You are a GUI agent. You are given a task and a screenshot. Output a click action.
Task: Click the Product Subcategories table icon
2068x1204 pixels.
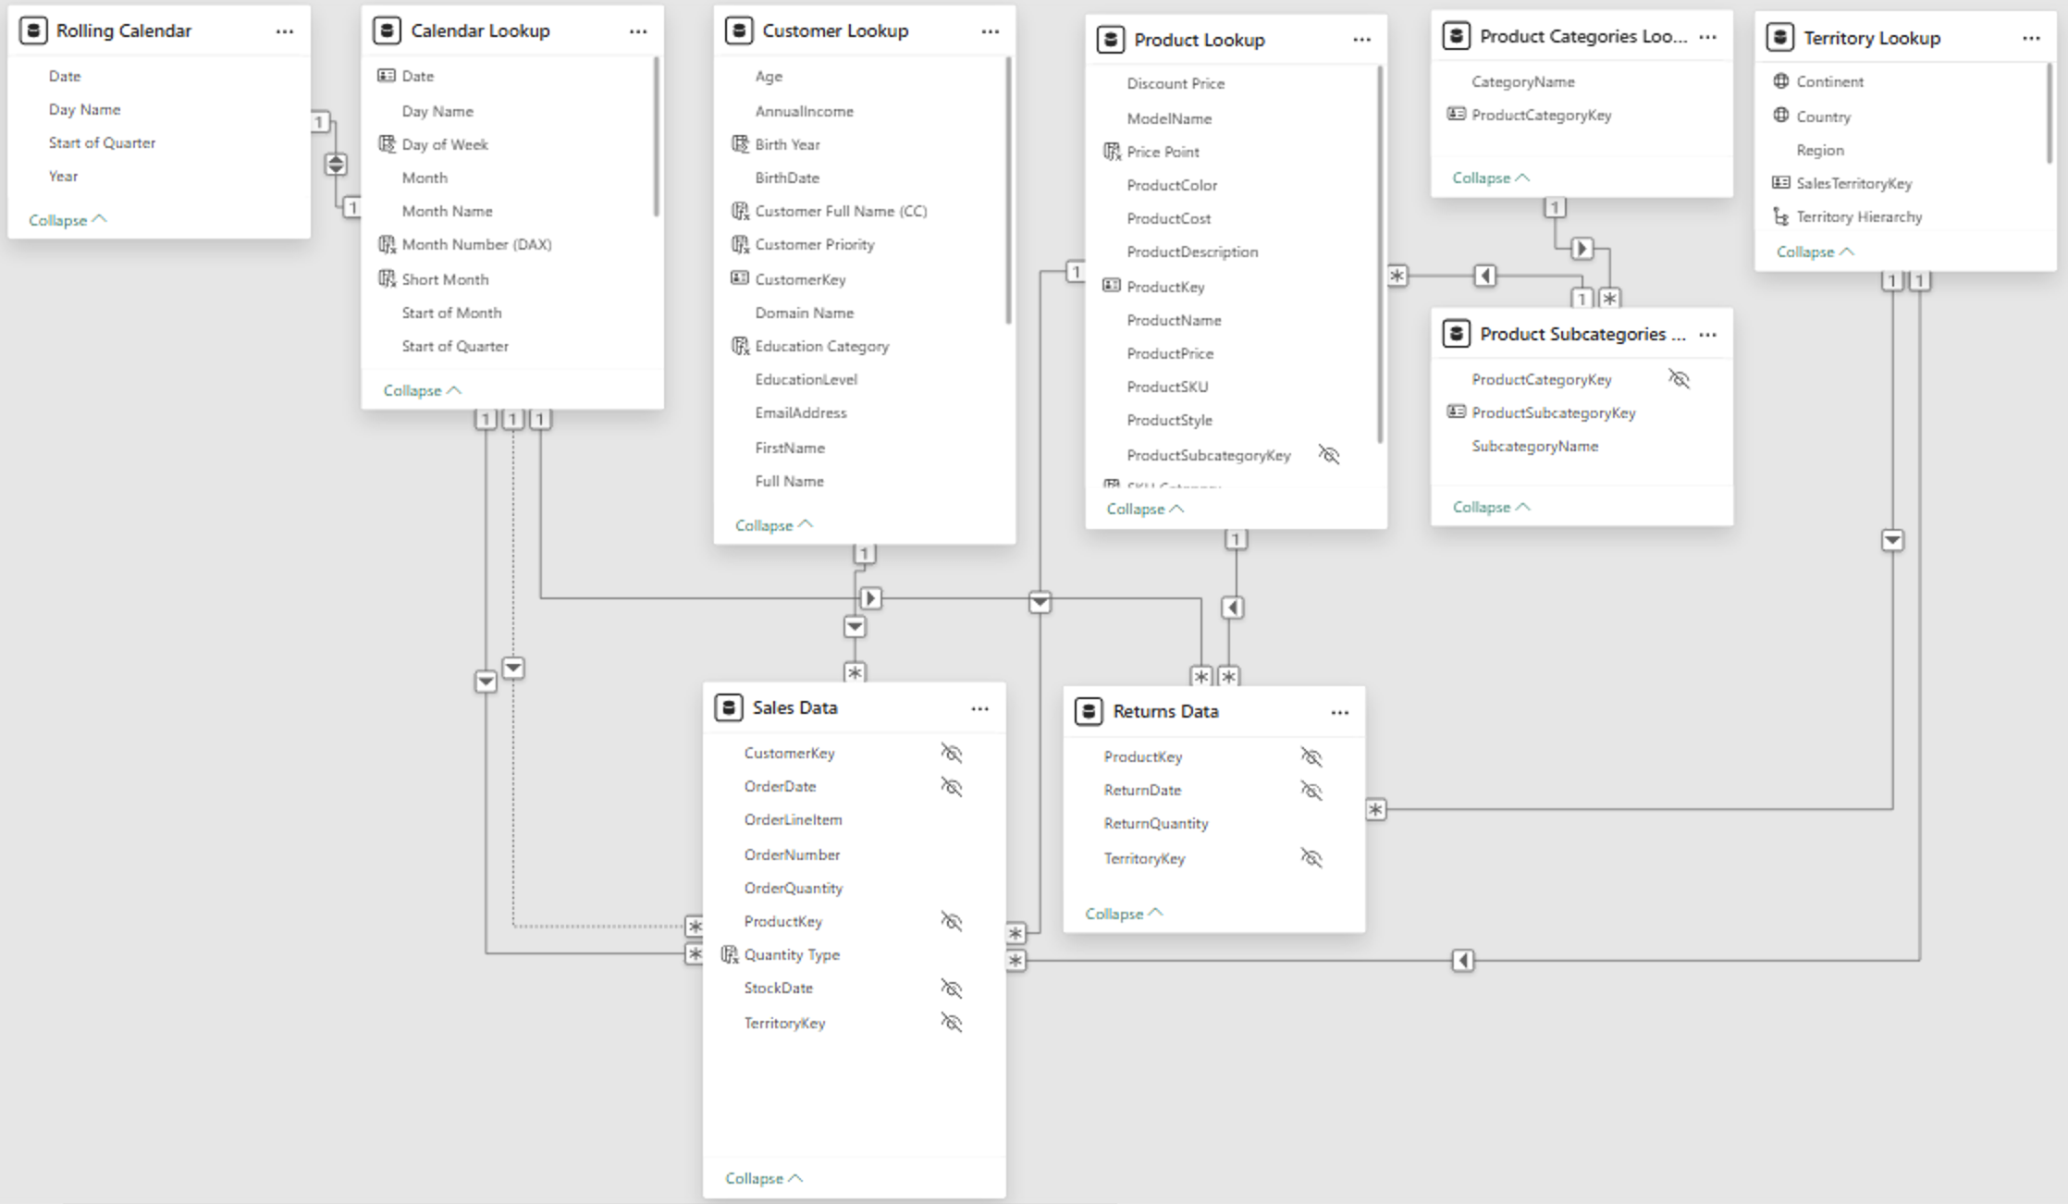click(x=1456, y=334)
